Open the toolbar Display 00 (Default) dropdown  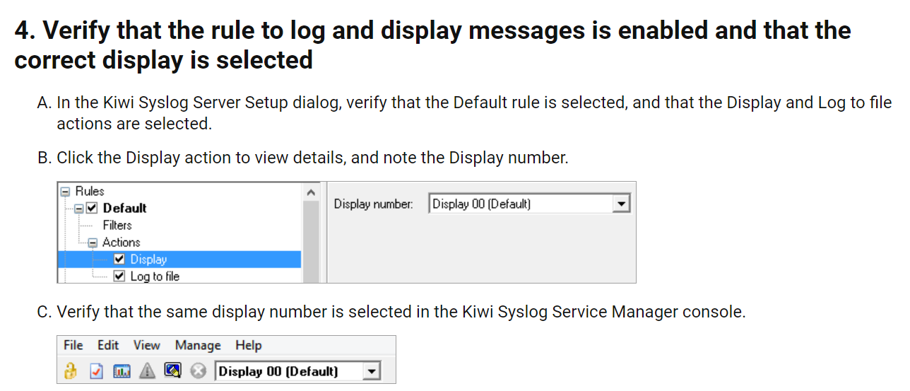click(371, 371)
